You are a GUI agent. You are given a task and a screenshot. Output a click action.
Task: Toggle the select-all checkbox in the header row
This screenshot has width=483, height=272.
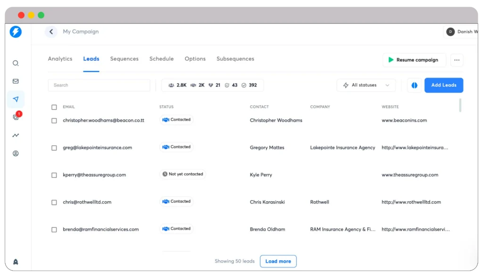click(x=54, y=107)
